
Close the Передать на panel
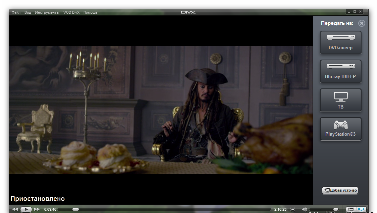[x=361, y=23]
